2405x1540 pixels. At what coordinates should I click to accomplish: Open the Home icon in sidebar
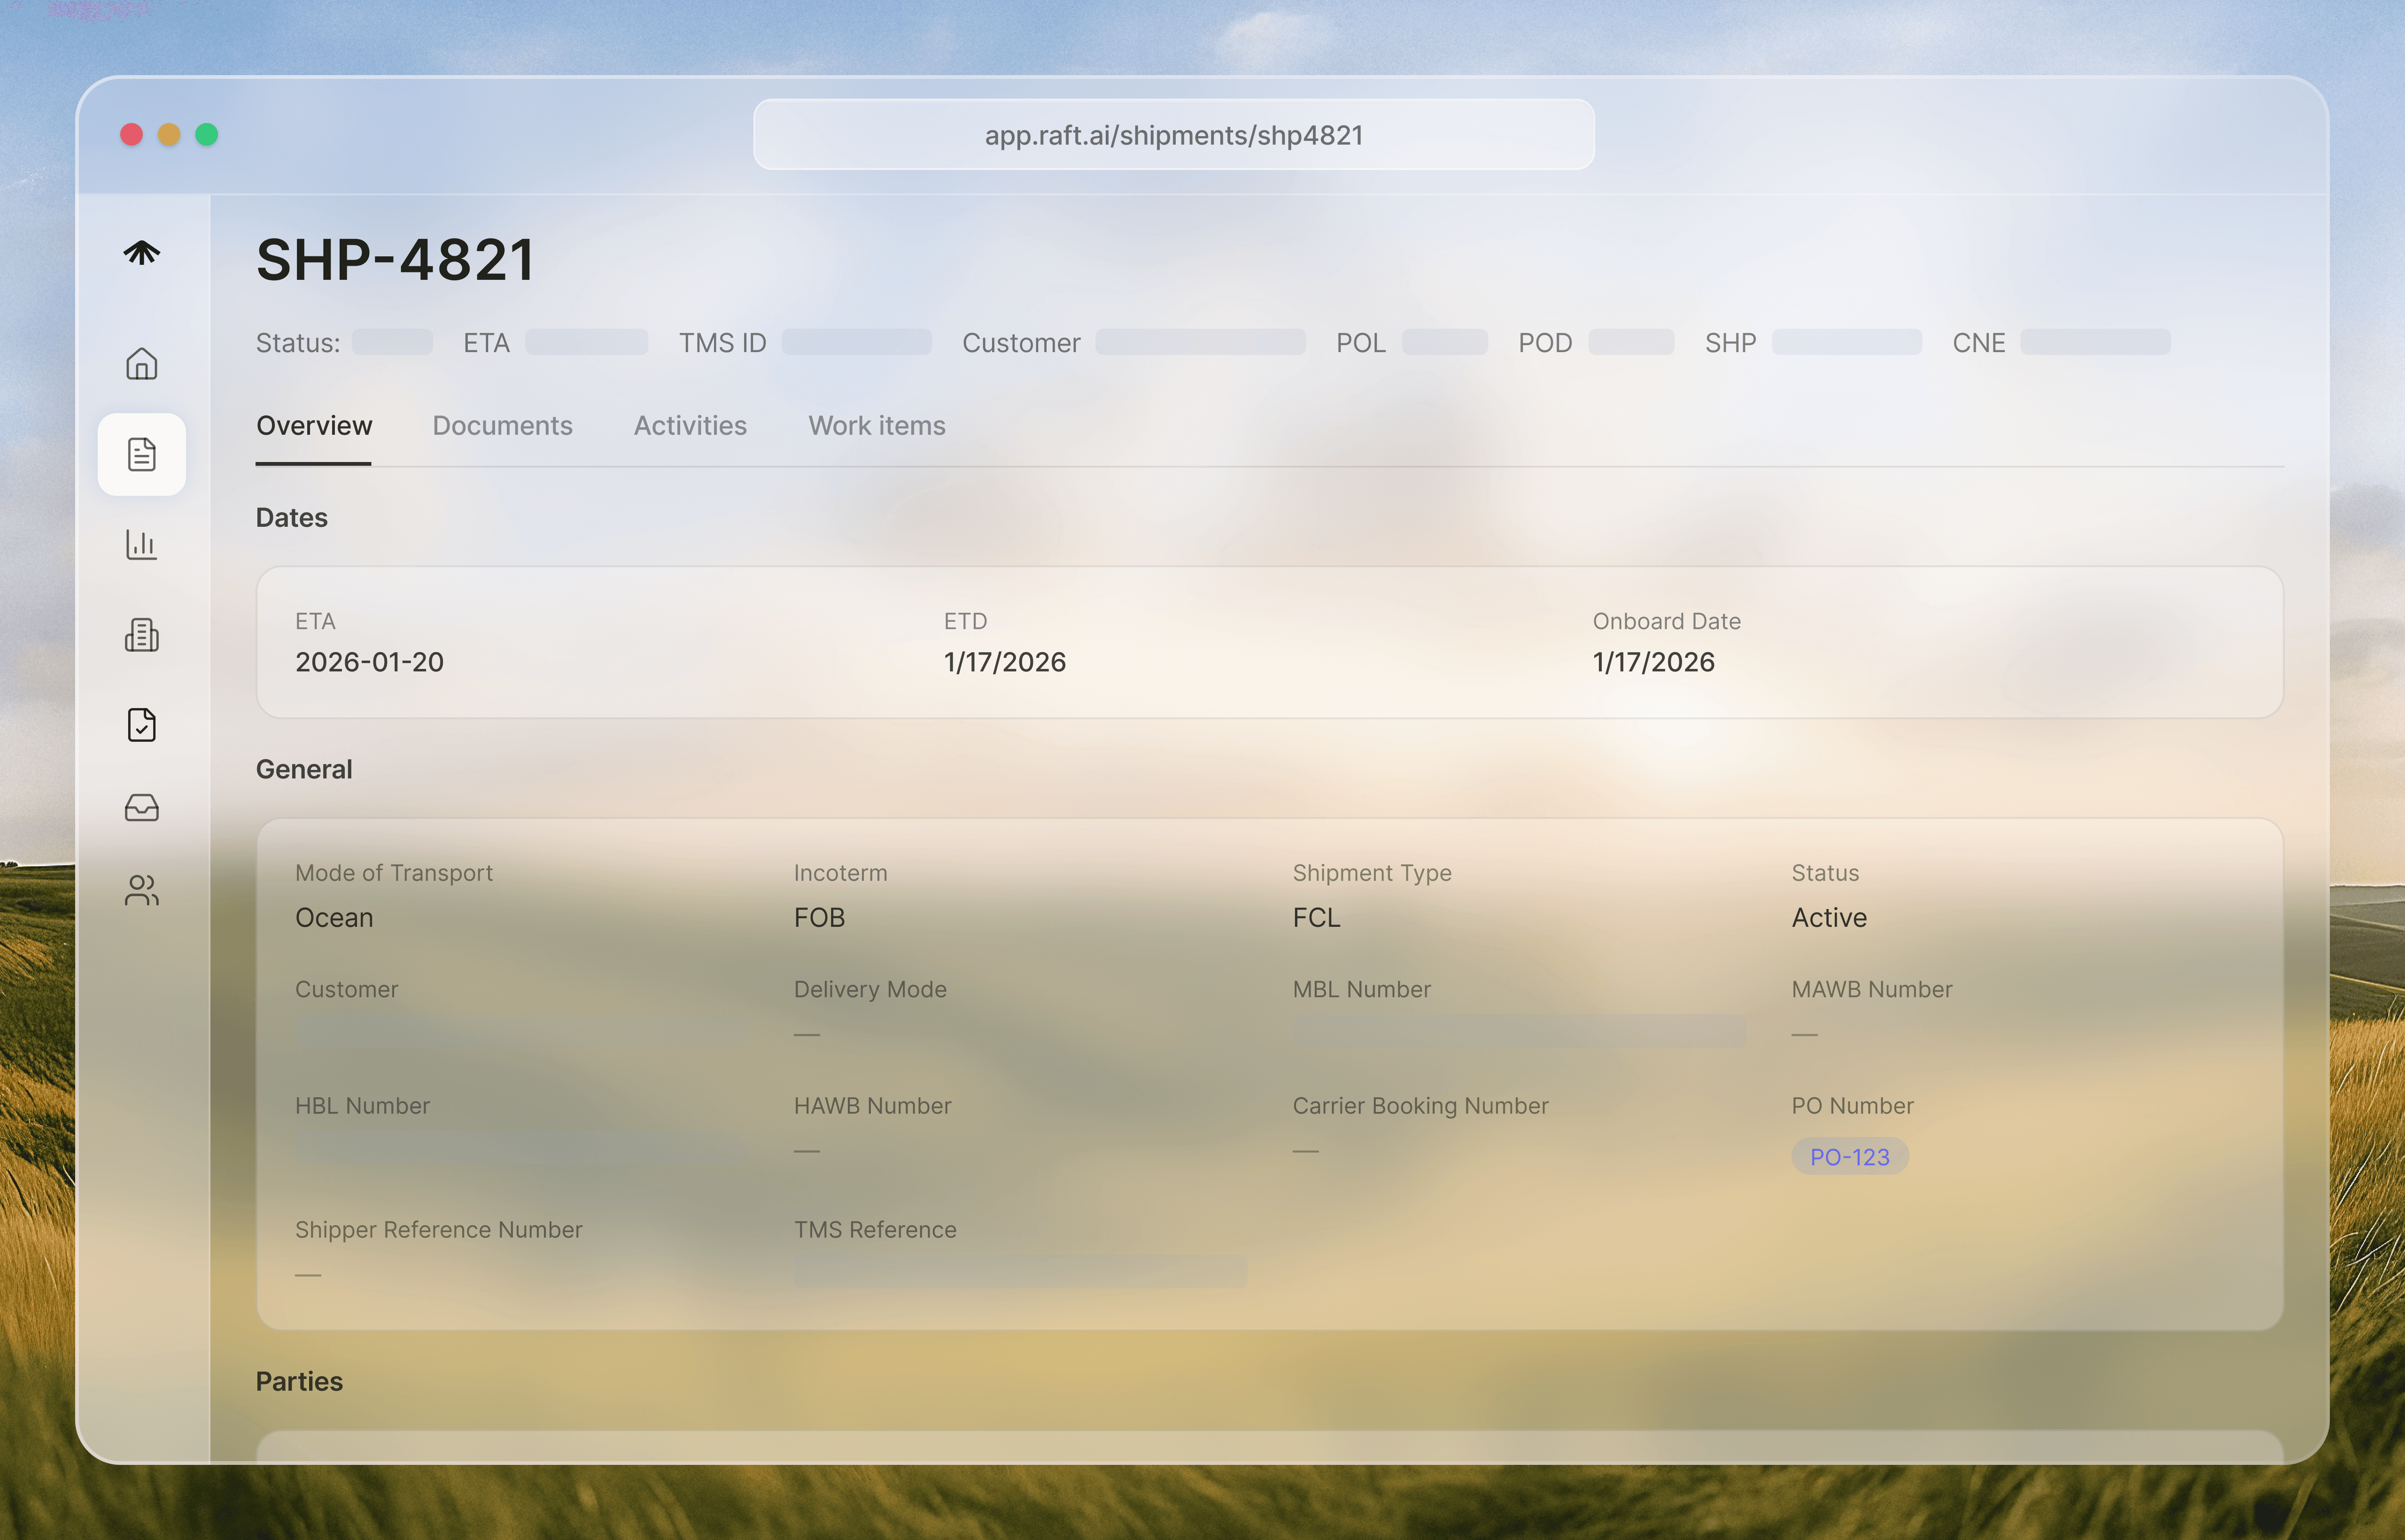(x=141, y=364)
